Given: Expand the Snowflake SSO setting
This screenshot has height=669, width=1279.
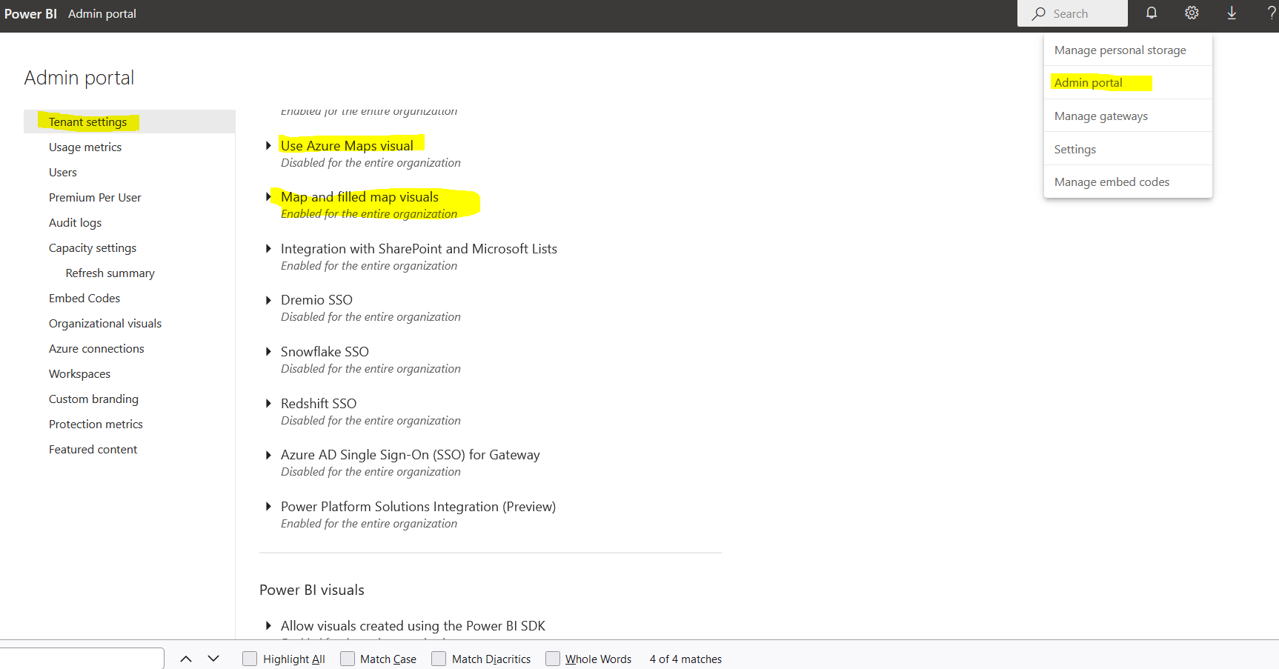Looking at the screenshot, I should pyautogui.click(x=268, y=352).
